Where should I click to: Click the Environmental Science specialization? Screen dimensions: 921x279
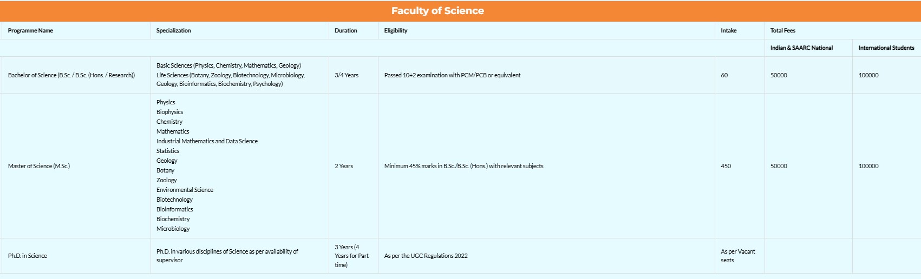[x=185, y=190]
